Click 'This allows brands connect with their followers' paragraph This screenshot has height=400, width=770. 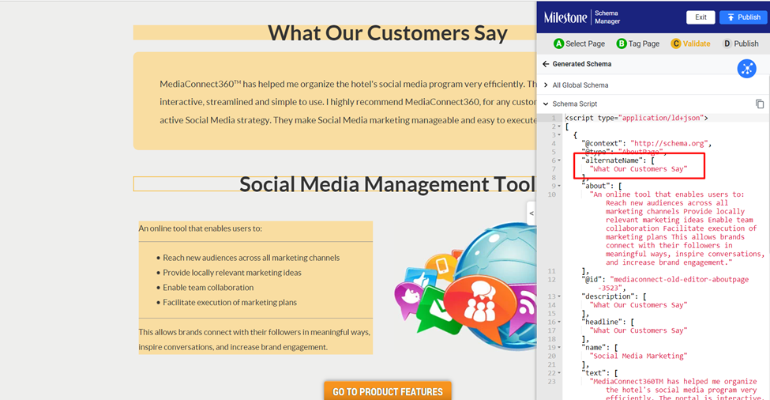point(254,340)
